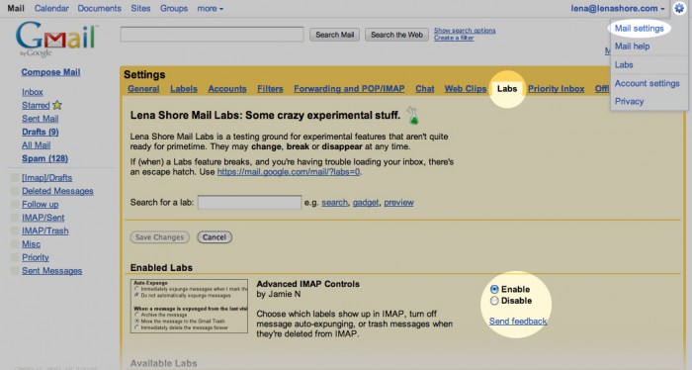Click the Search Mail button
This screenshot has height=370, width=692.
click(334, 35)
